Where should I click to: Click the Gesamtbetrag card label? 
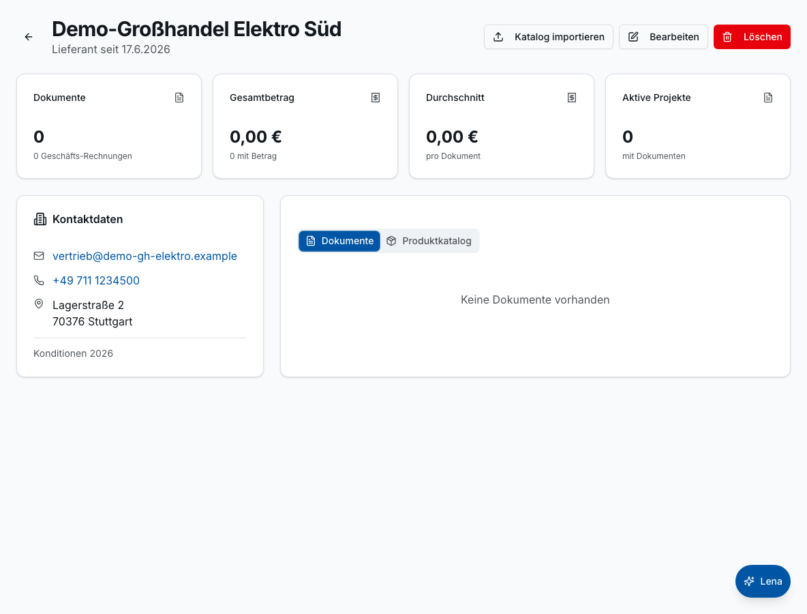click(262, 98)
